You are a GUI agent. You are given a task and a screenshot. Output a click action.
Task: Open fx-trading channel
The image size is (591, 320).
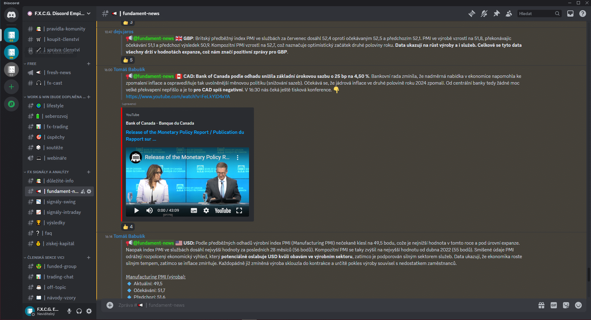[x=59, y=127]
